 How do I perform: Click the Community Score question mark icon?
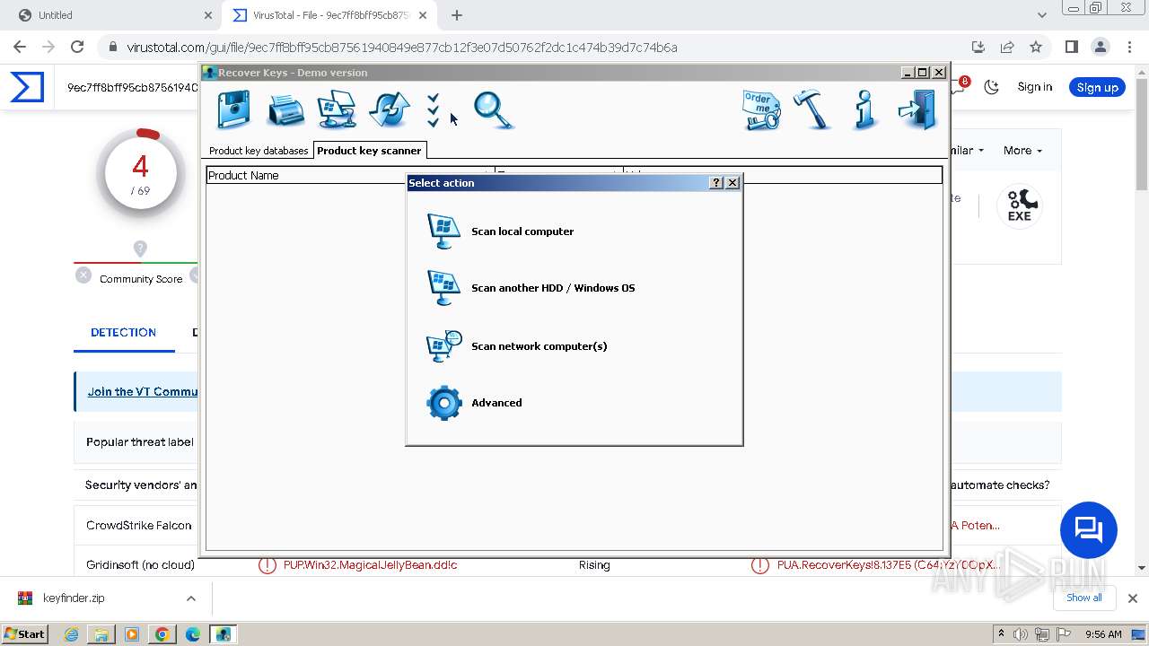(x=140, y=249)
